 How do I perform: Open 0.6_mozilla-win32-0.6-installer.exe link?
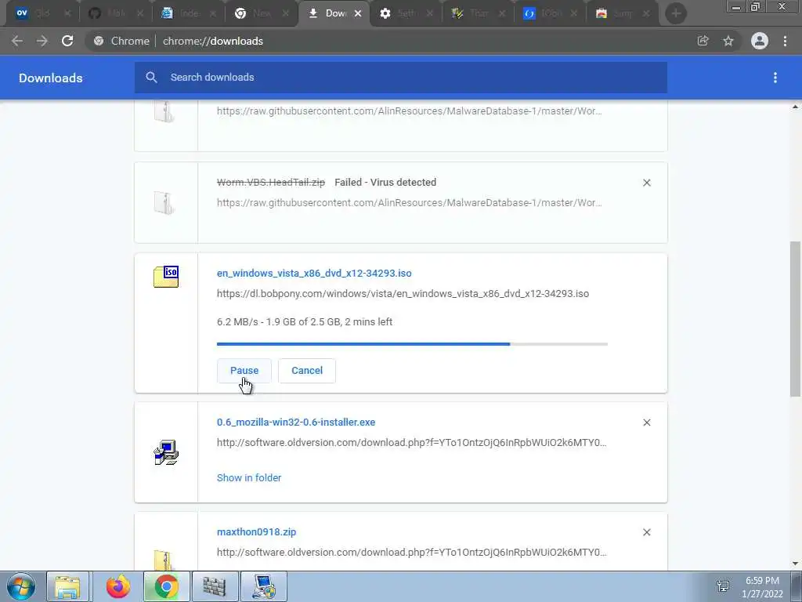click(296, 422)
